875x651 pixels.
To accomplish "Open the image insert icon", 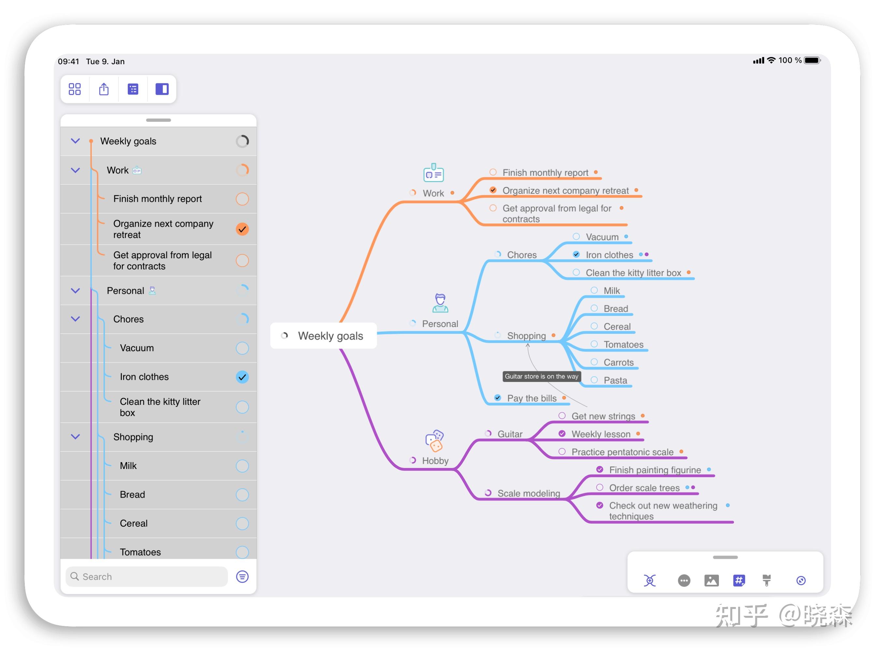I will [x=711, y=580].
